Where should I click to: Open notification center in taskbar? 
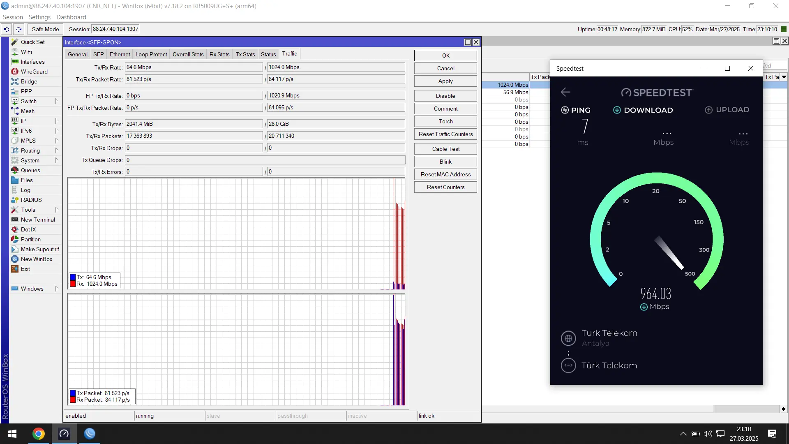pyautogui.click(x=772, y=434)
